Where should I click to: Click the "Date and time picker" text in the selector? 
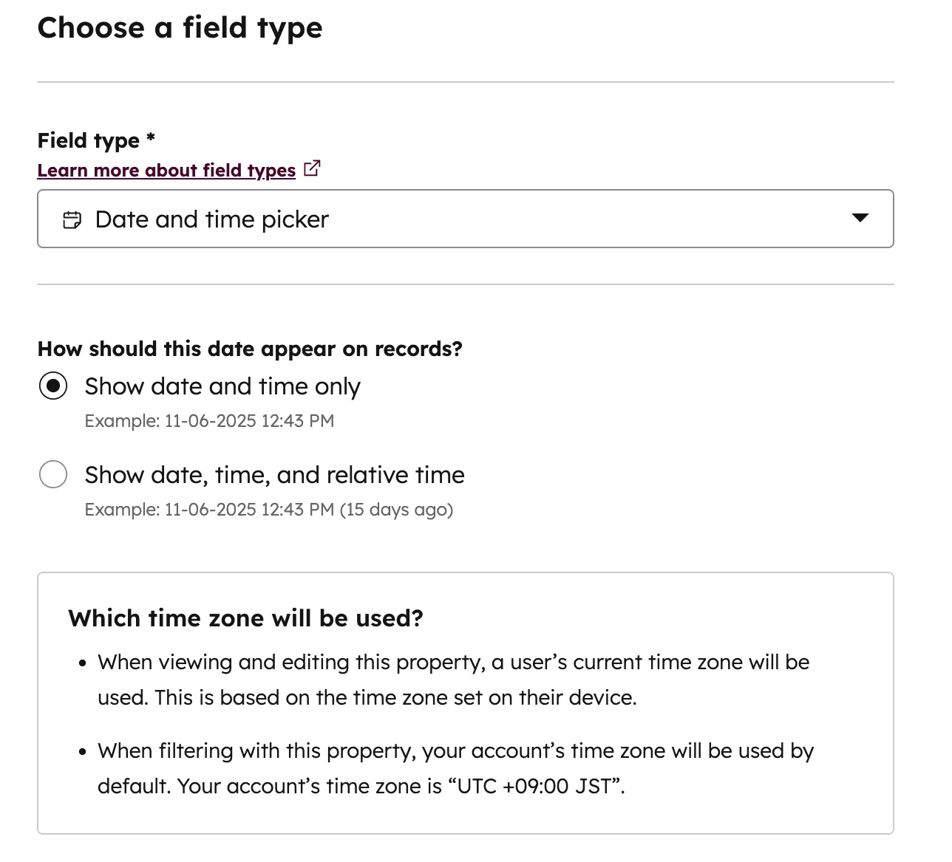(x=211, y=219)
